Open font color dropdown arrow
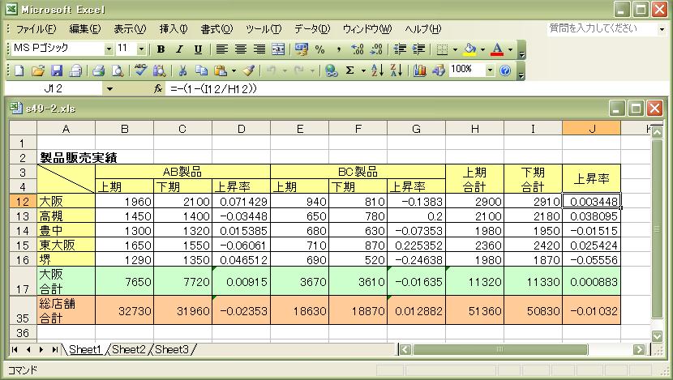This screenshot has width=673, height=380. coord(510,49)
